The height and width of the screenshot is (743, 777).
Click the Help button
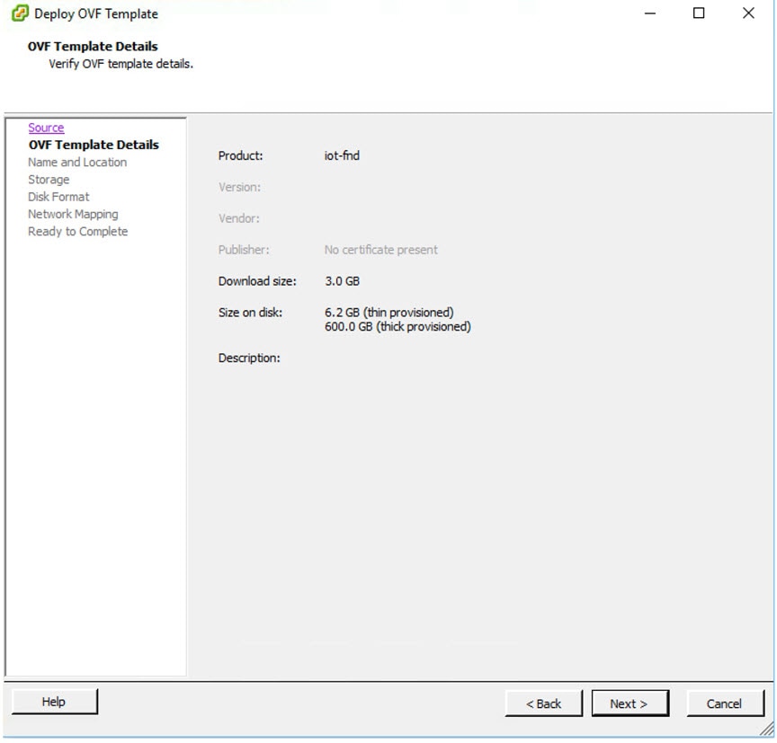click(55, 702)
